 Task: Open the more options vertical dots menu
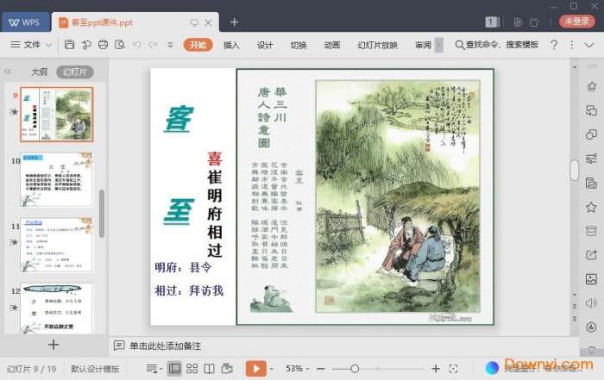coord(571,45)
